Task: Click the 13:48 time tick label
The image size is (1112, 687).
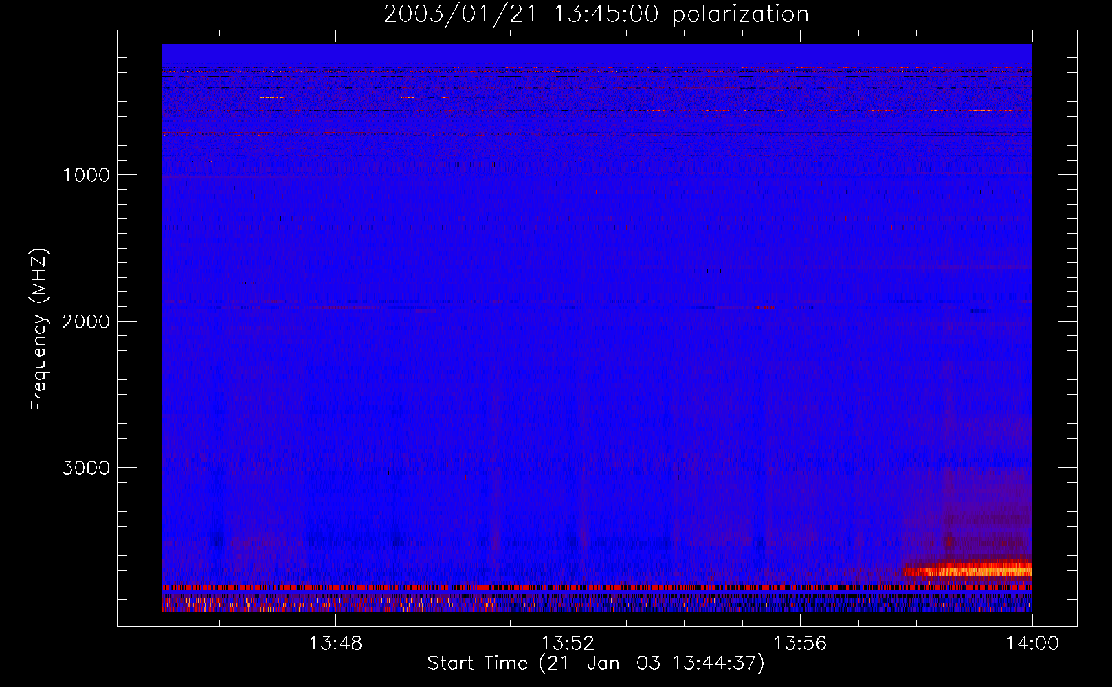Action: pos(335,644)
